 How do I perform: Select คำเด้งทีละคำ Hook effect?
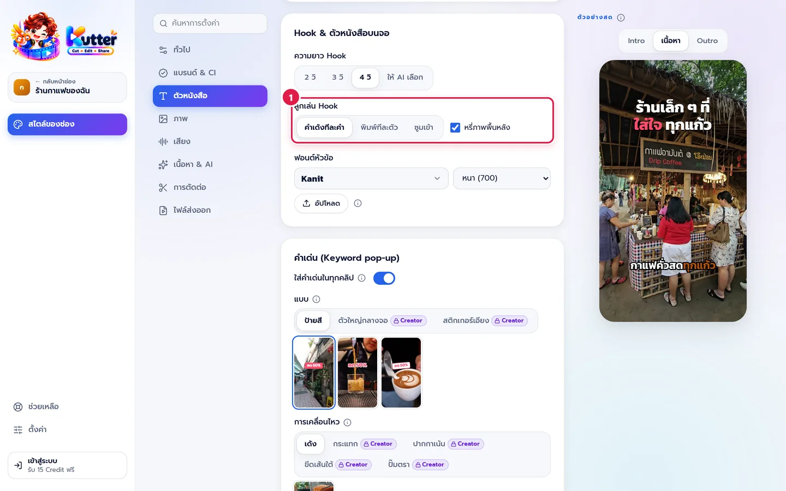324,128
